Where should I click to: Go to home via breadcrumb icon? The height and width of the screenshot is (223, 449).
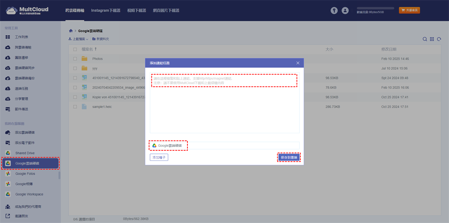click(x=71, y=31)
